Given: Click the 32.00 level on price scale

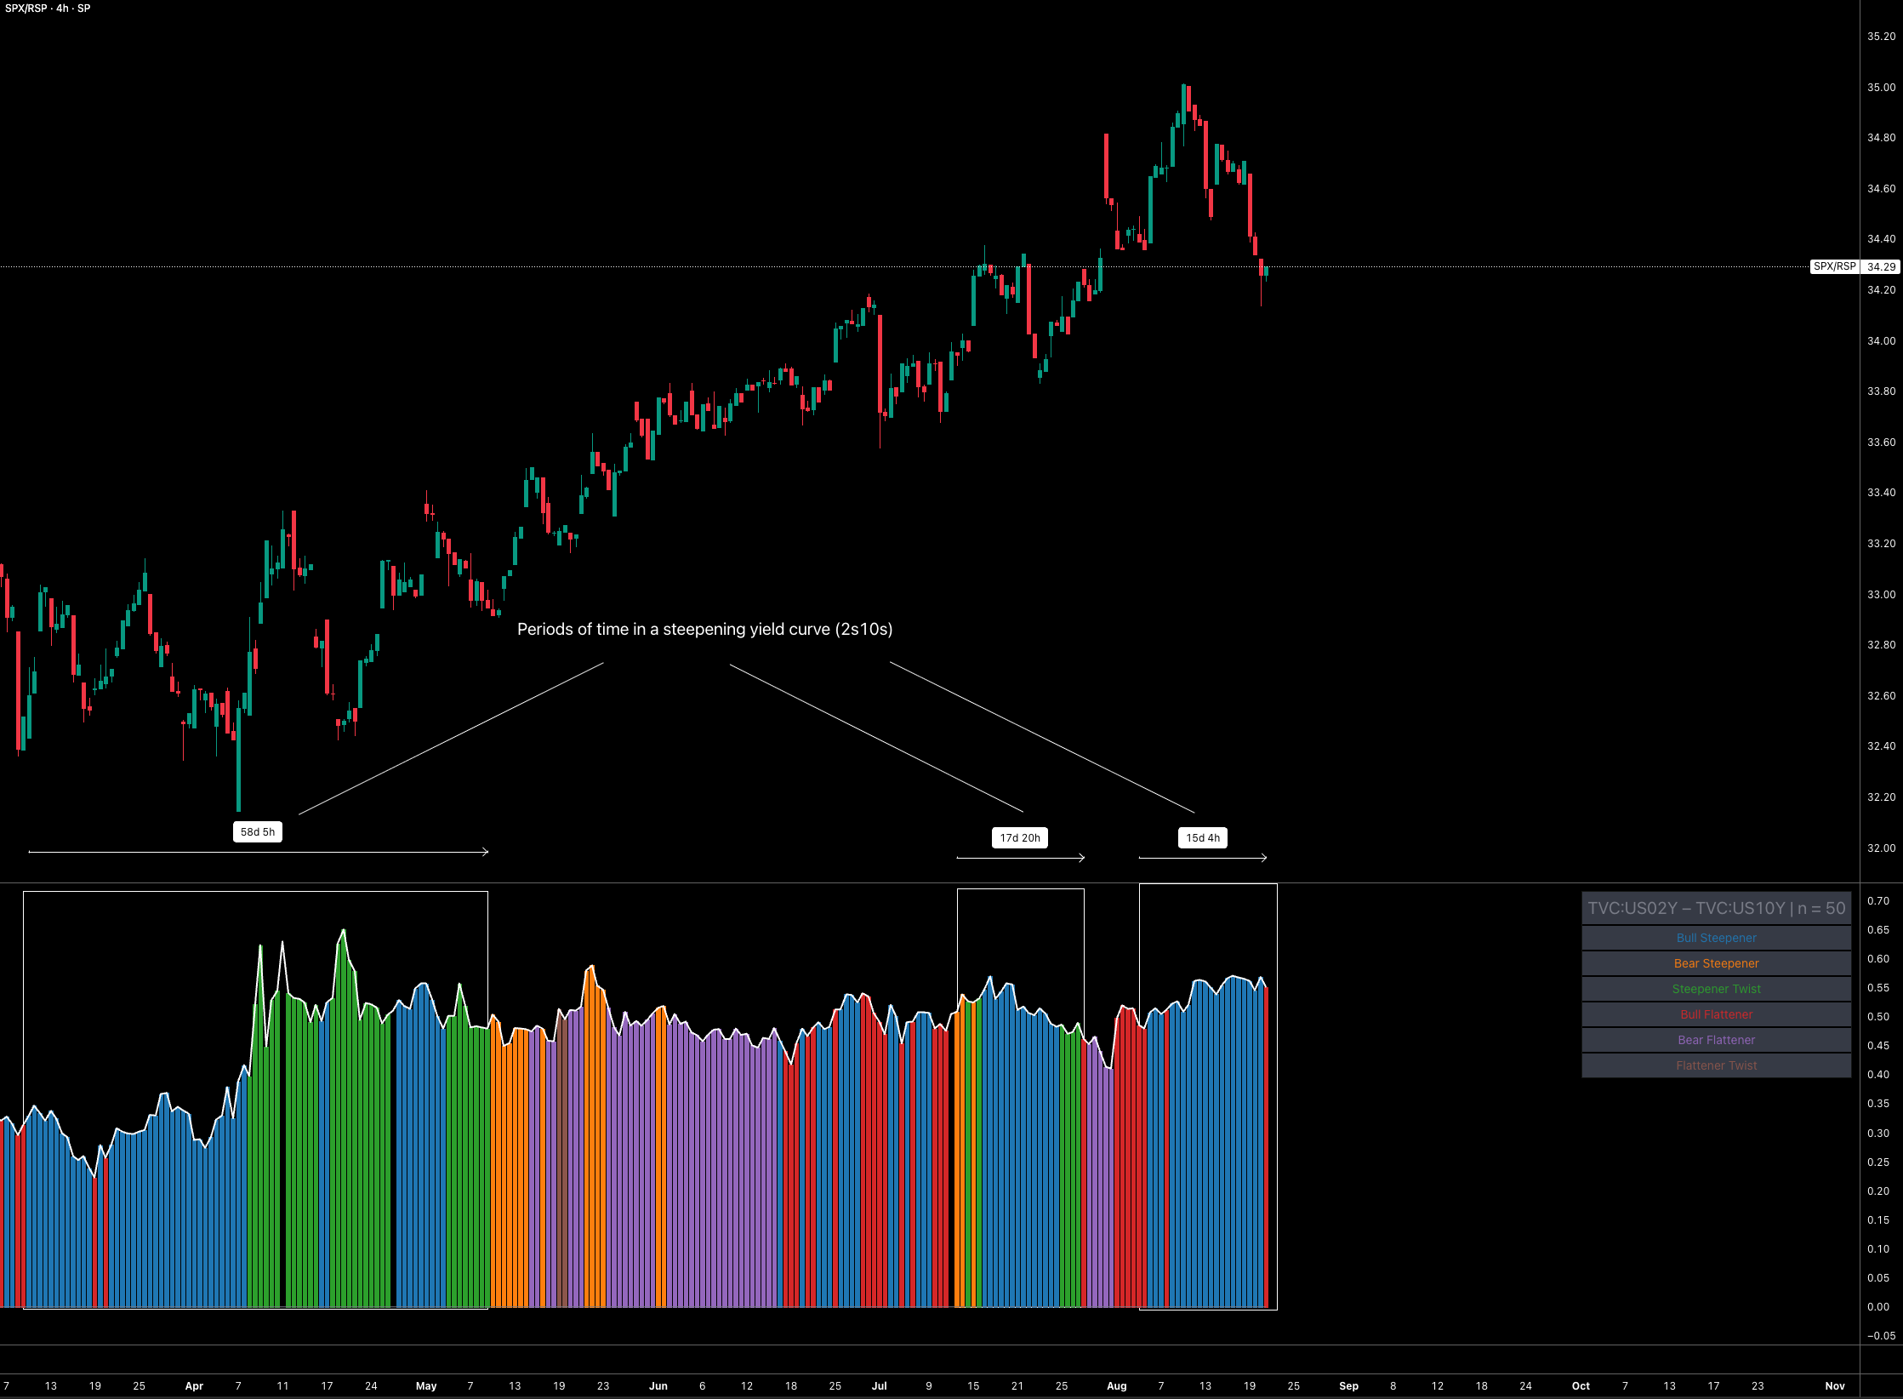Looking at the screenshot, I should [1881, 848].
